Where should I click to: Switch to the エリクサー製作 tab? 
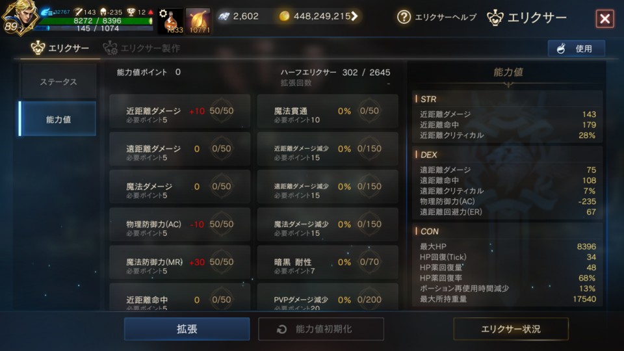(x=141, y=48)
